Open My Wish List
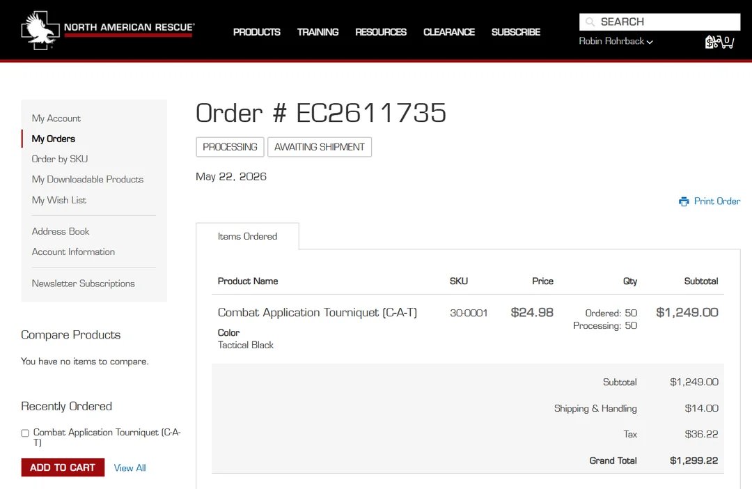This screenshot has width=752, height=489. (59, 200)
